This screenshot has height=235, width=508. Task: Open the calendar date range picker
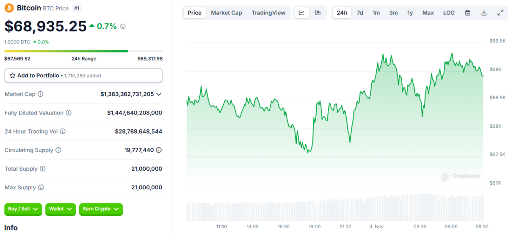point(468,13)
